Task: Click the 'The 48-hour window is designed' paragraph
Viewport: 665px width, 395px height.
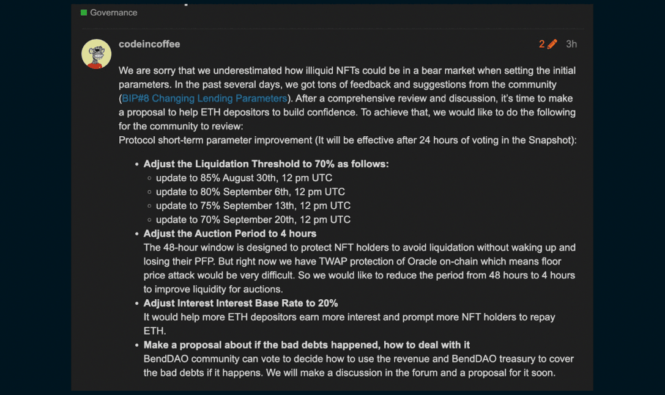Action: click(x=359, y=269)
